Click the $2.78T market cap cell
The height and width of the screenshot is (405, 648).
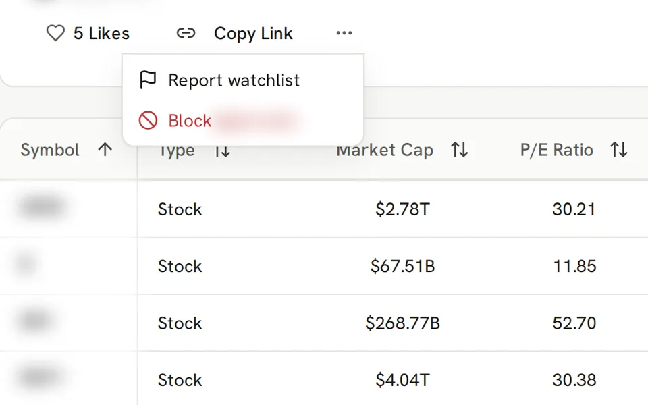402,209
